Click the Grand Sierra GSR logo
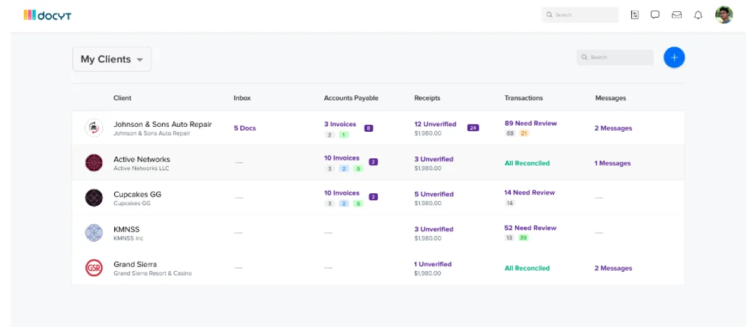Image resolution: width=753 pixels, height=327 pixels. coord(94,268)
